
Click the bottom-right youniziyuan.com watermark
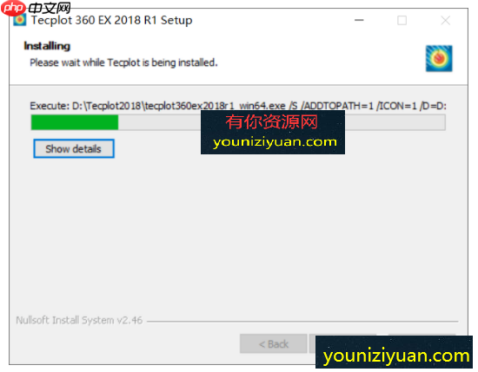[396, 356]
